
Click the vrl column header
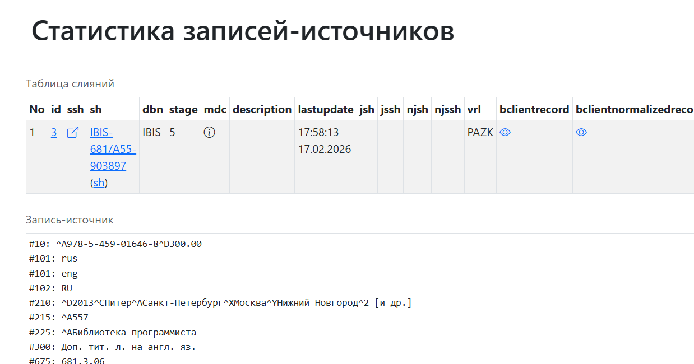pyautogui.click(x=474, y=109)
